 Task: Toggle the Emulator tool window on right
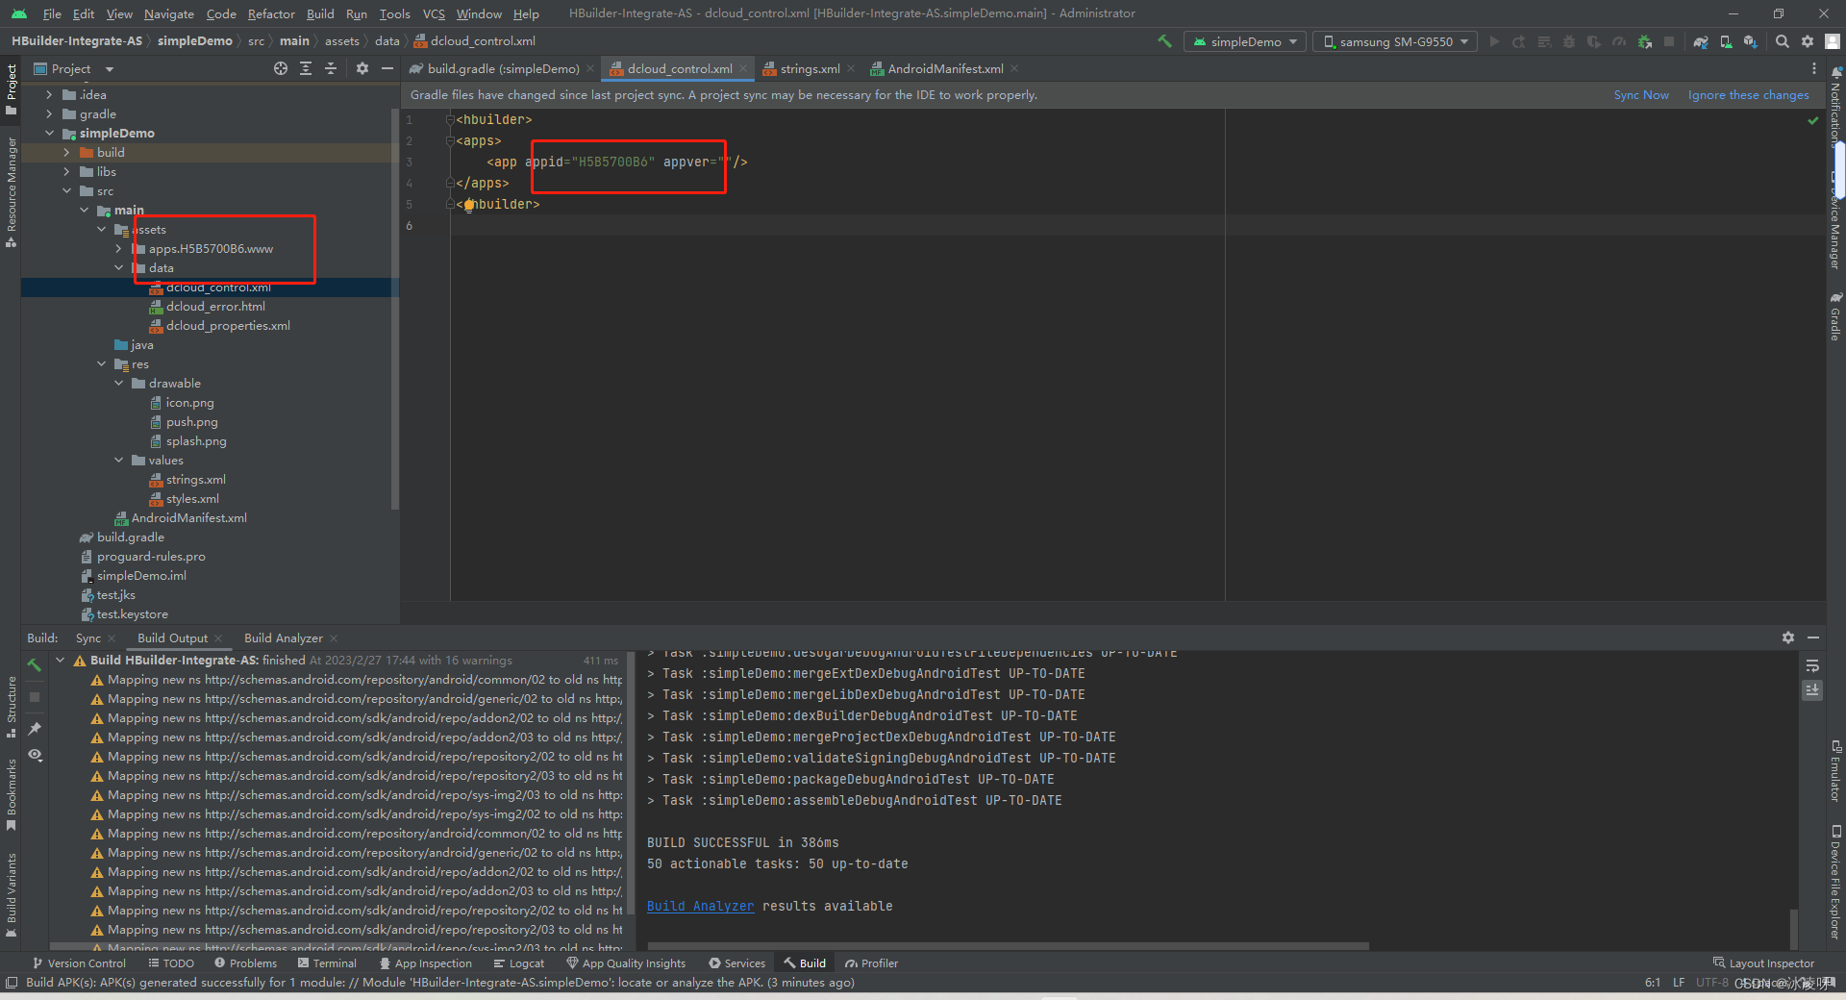click(x=1835, y=771)
